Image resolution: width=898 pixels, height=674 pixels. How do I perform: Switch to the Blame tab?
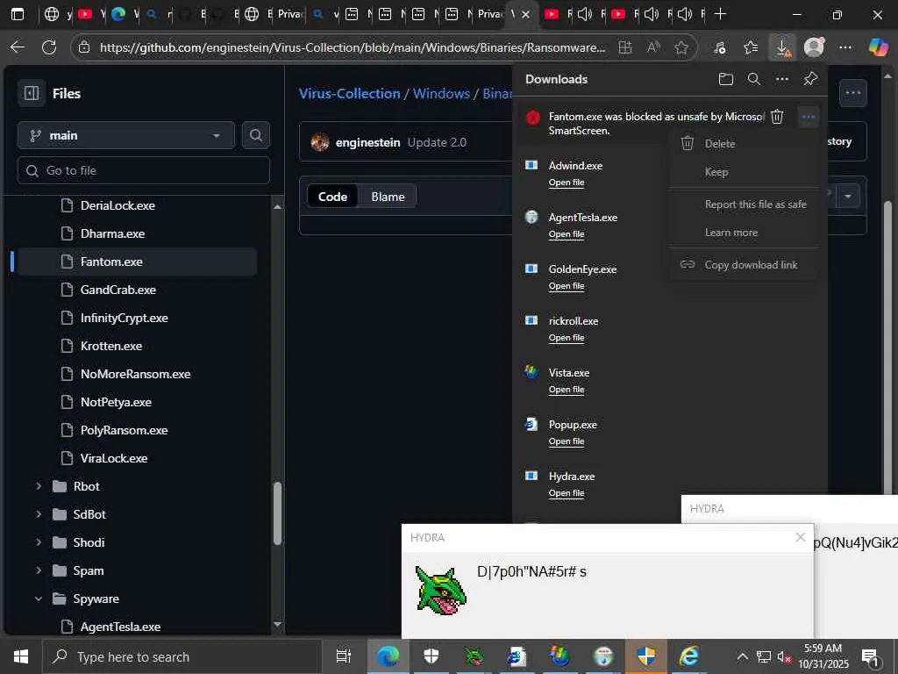(388, 197)
